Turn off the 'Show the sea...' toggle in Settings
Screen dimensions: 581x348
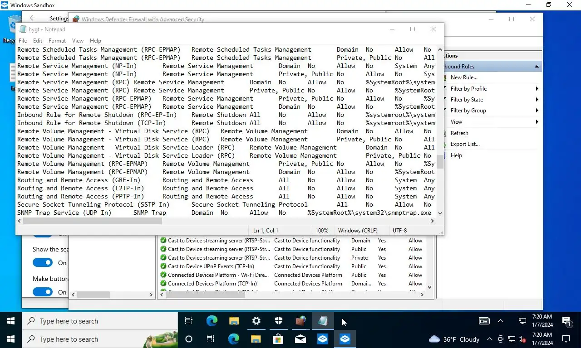43,263
